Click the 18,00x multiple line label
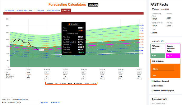This screenshot has height=105, width=182. click(142, 34)
